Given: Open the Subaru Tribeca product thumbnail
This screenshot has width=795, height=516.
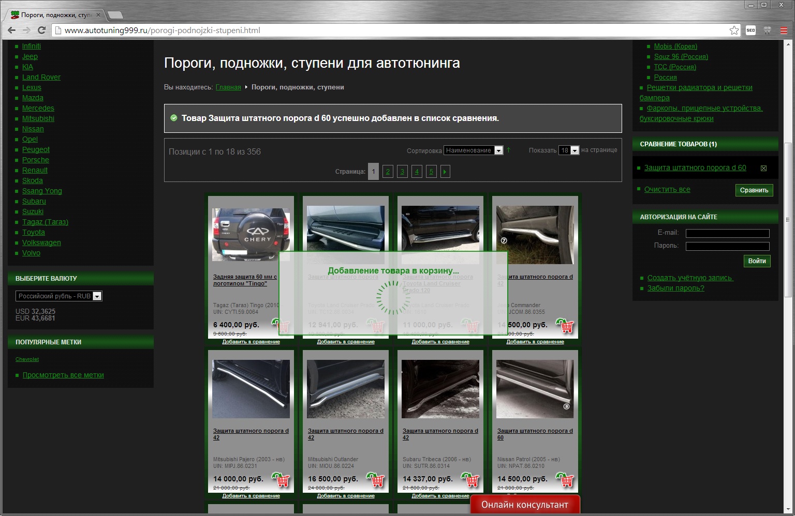Looking at the screenshot, I should click(440, 389).
